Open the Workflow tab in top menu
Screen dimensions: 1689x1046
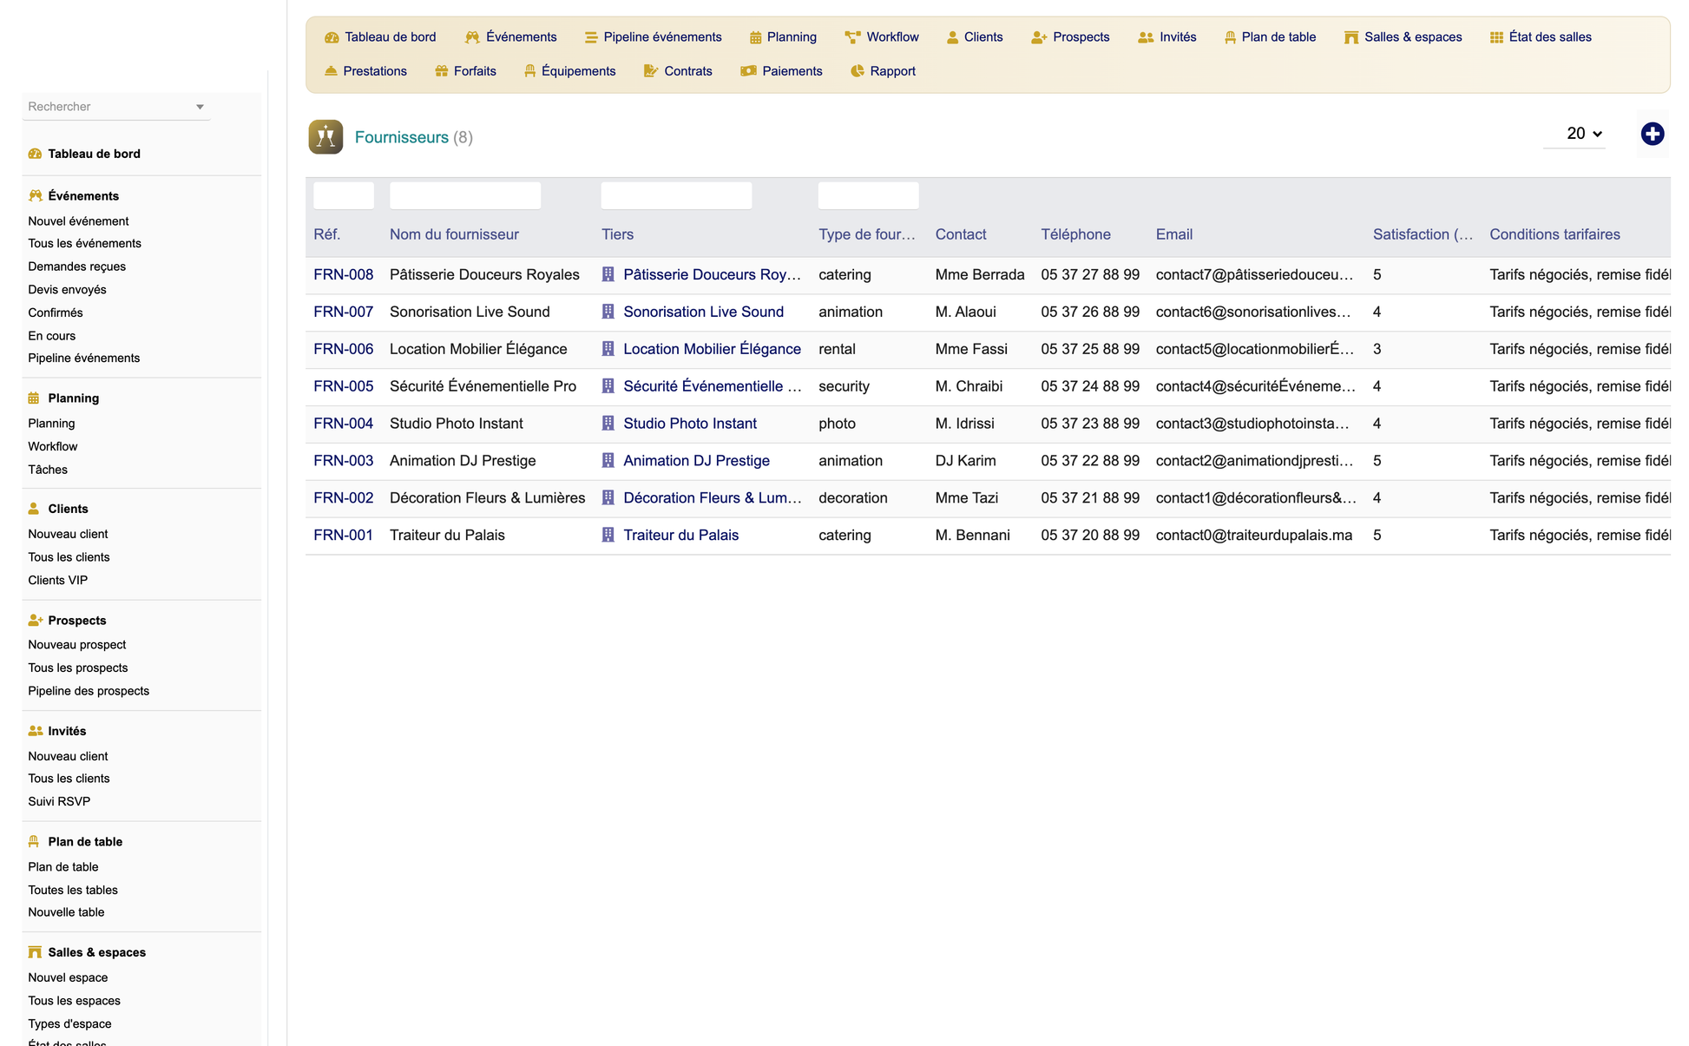coord(882,37)
